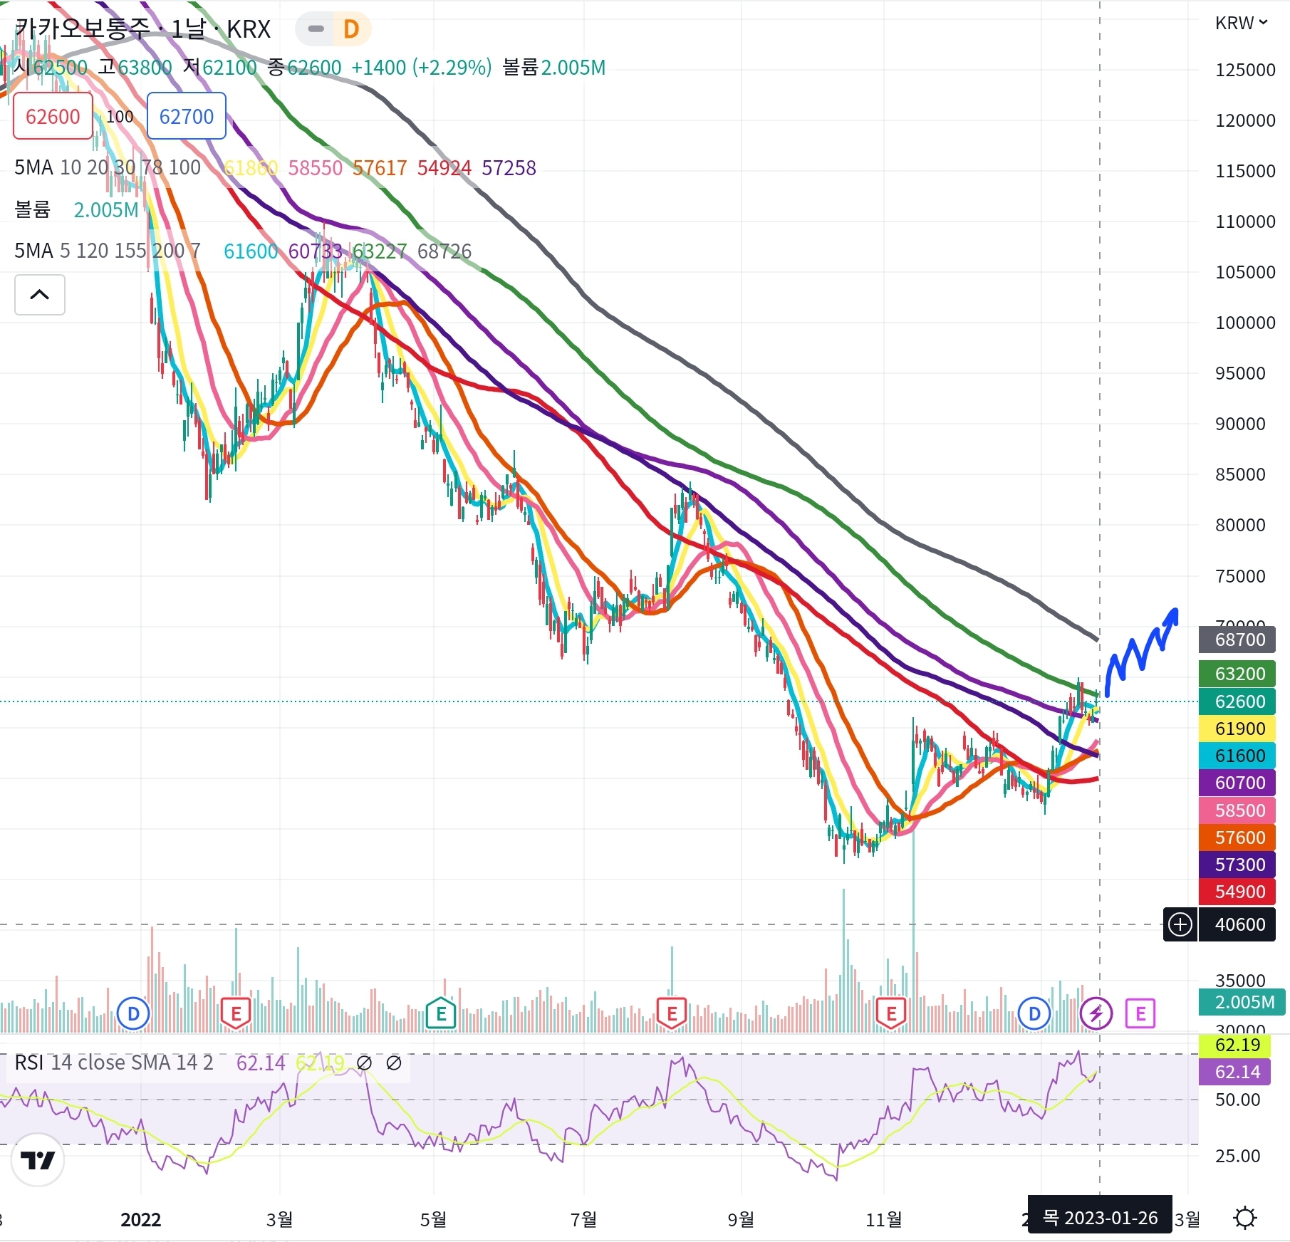Click the 125000 price axis label

click(x=1245, y=70)
